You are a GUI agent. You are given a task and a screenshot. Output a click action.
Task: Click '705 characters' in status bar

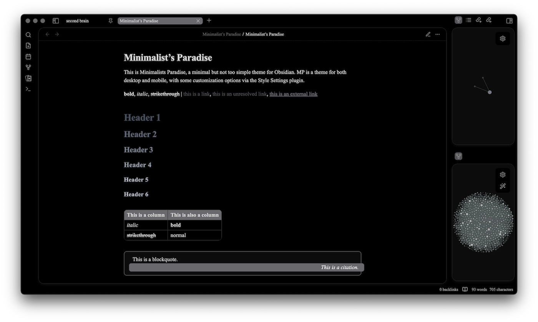point(501,289)
